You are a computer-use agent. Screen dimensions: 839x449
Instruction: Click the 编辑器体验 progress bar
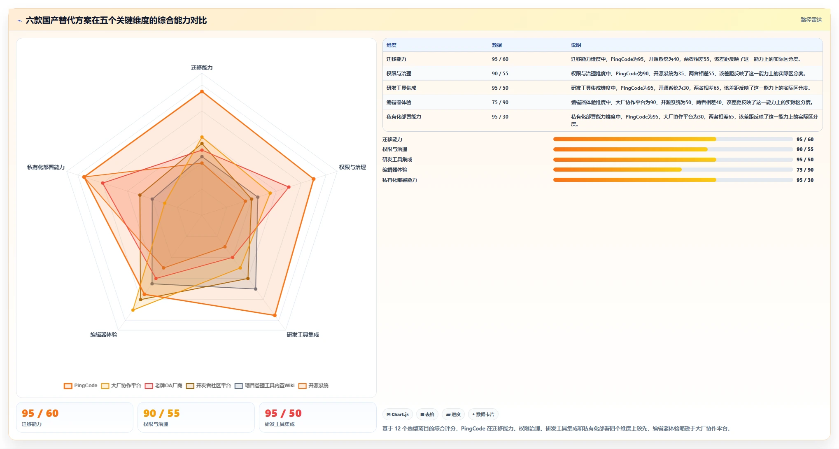[x=673, y=170]
